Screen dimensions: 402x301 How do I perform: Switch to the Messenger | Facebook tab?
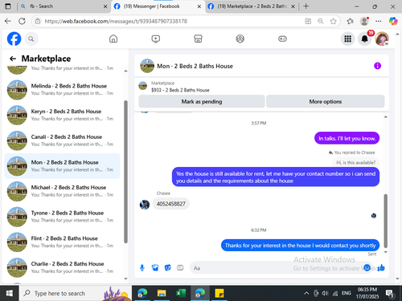(157, 6)
